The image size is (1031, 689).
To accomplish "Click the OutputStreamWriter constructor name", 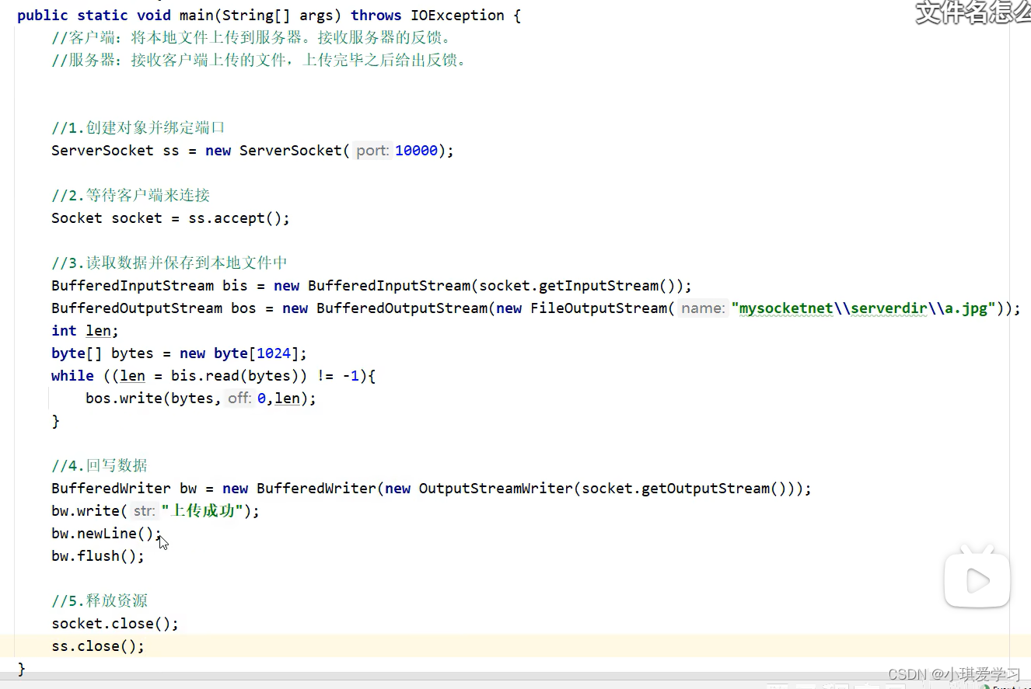I will point(495,488).
